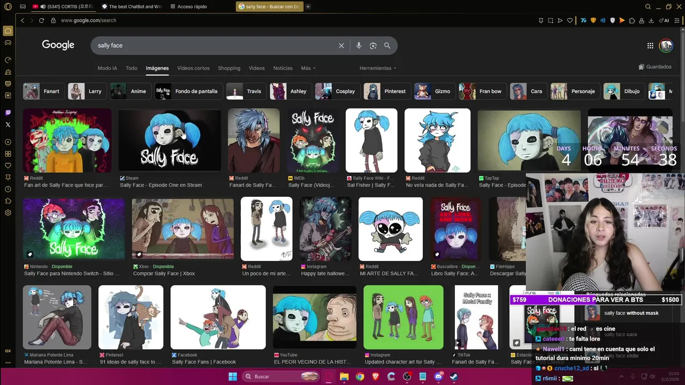Go back to the previous page

22,20
